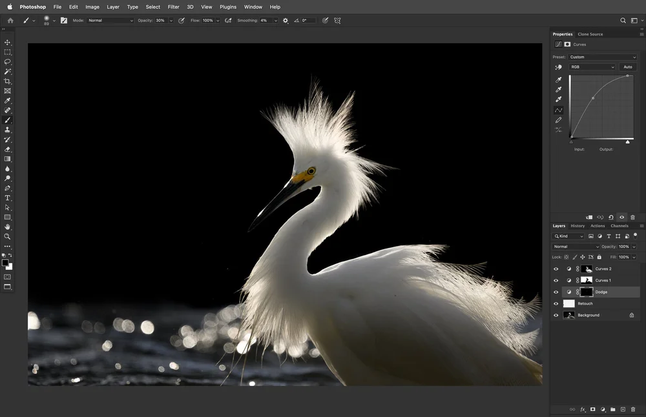Expand the brush Mode dropdown
The height and width of the screenshot is (417, 646).
(110, 21)
